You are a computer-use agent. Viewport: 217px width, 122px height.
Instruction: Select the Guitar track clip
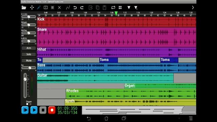(105, 78)
